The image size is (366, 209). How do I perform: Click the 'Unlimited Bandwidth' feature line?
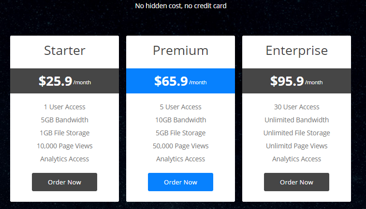tap(297, 120)
